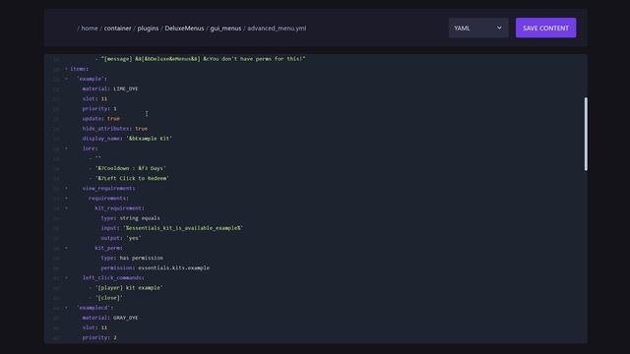Click the 'type: string equals' line
Screen dimensions: 630x354
click(x=131, y=218)
